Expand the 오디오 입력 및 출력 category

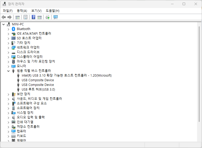[8, 117]
